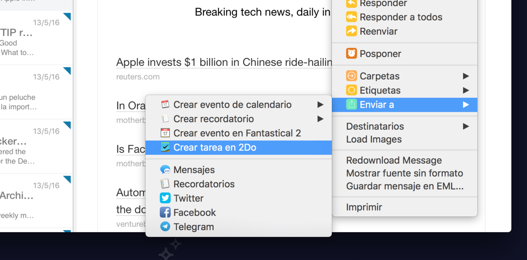527x260 pixels.
Task: Click the 2Do checkmark icon
Action: pyautogui.click(x=166, y=147)
